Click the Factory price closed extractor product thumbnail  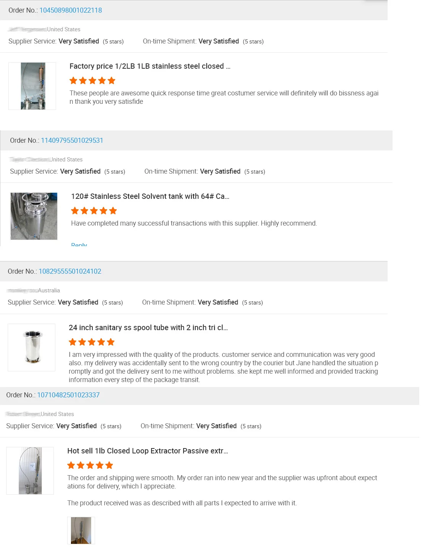coord(32,86)
